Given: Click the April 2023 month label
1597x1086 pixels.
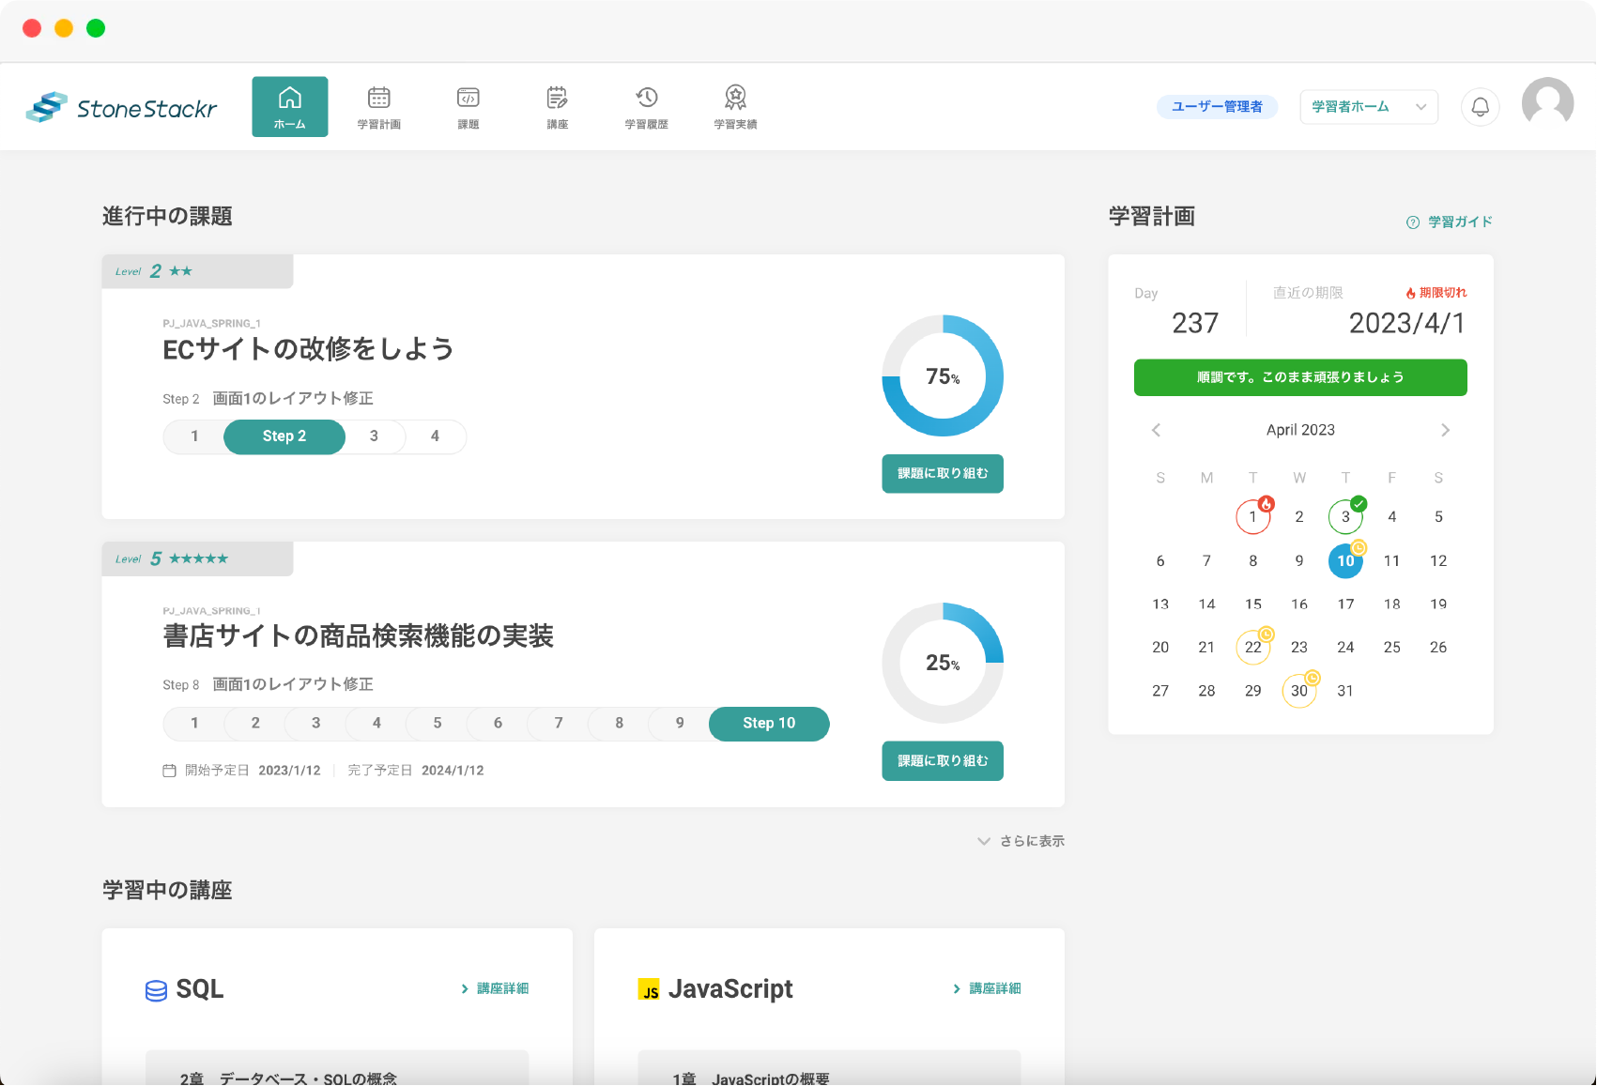Looking at the screenshot, I should click(x=1300, y=430).
